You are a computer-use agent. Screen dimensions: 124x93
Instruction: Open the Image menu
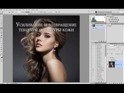coord(10,10)
